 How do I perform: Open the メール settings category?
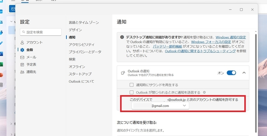[x=28, y=57]
